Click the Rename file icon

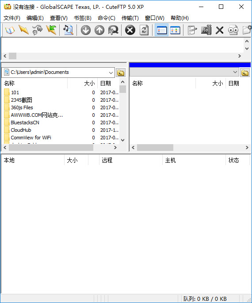coord(206,30)
